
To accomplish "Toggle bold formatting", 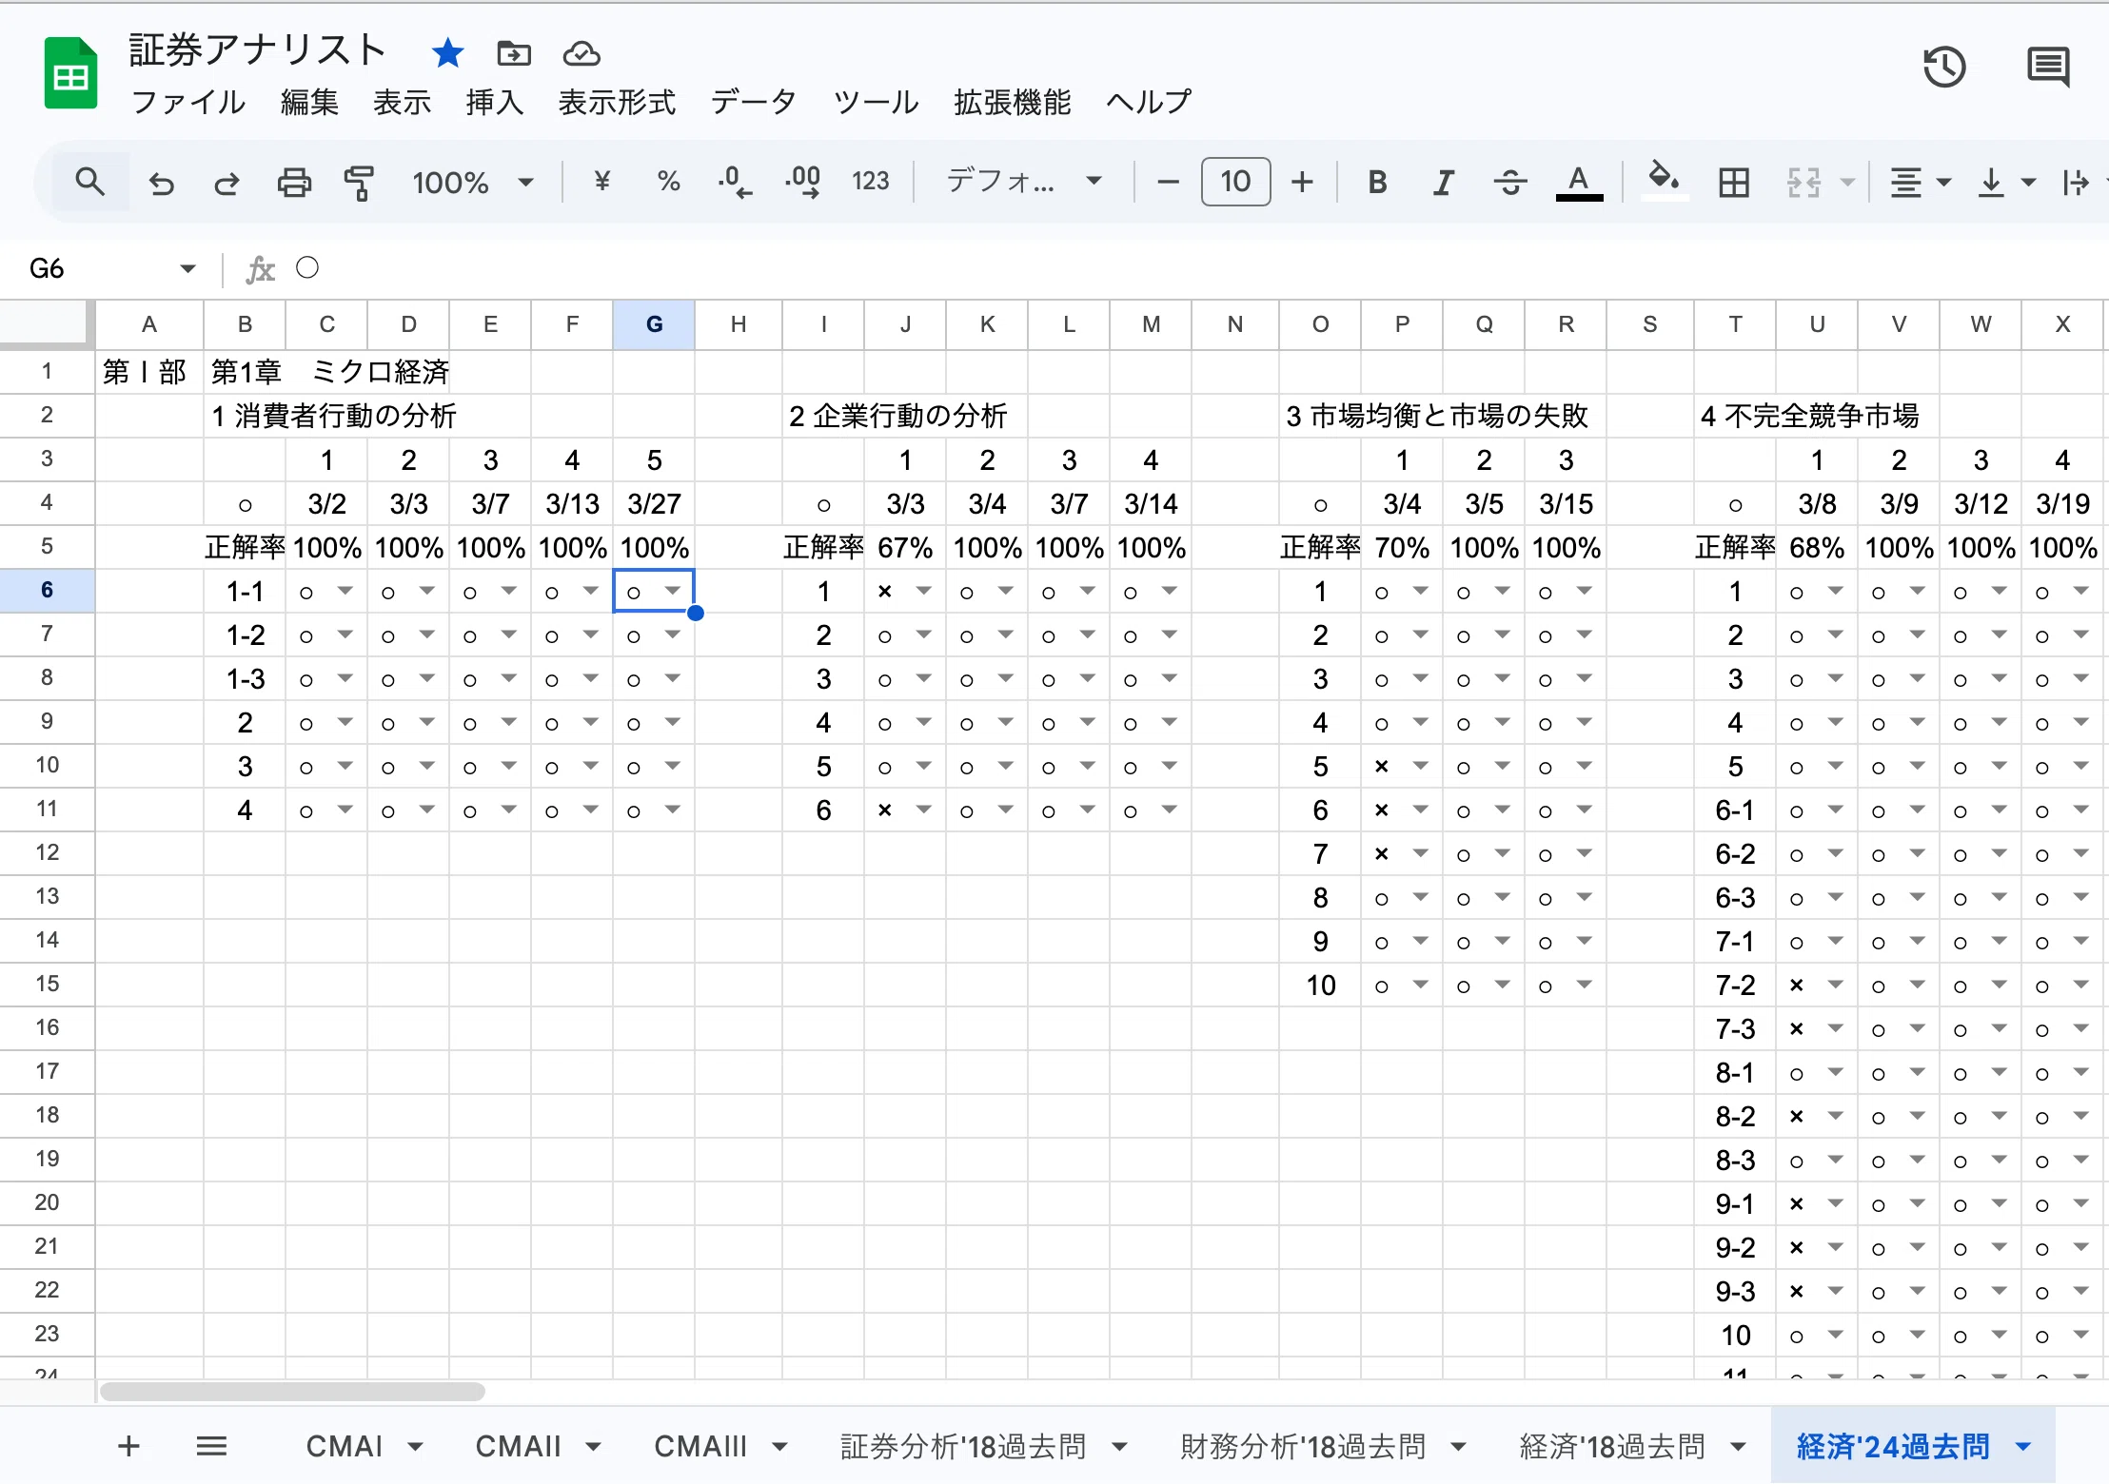I will [1377, 182].
